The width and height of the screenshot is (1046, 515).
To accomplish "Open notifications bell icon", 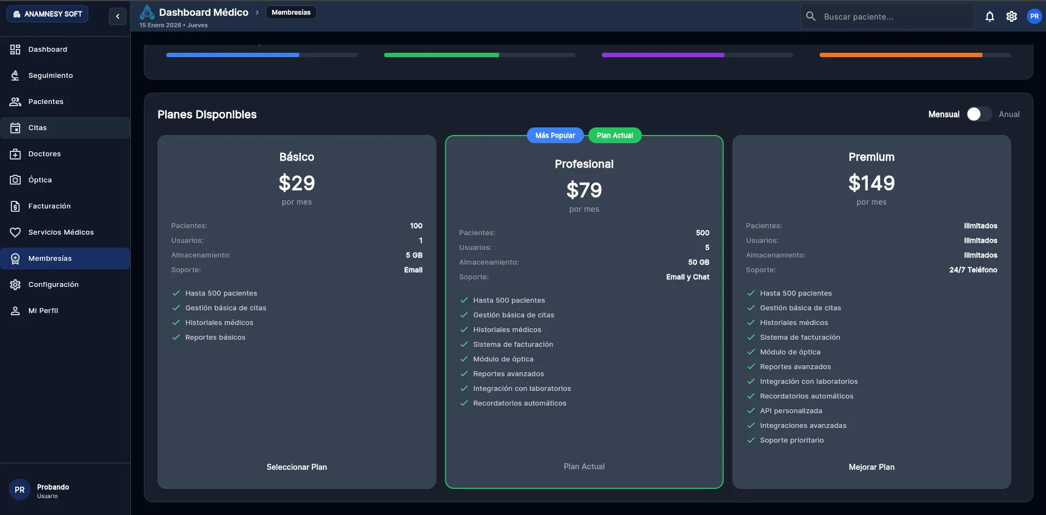I will [x=990, y=16].
